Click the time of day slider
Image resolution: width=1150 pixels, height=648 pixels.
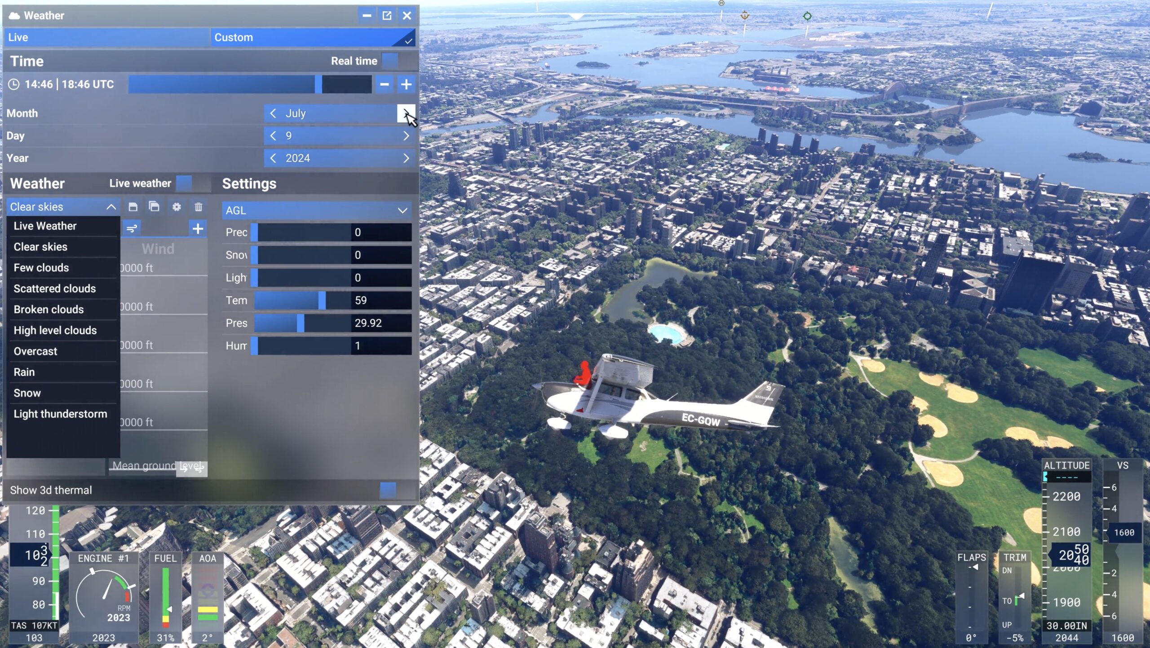[x=250, y=84]
